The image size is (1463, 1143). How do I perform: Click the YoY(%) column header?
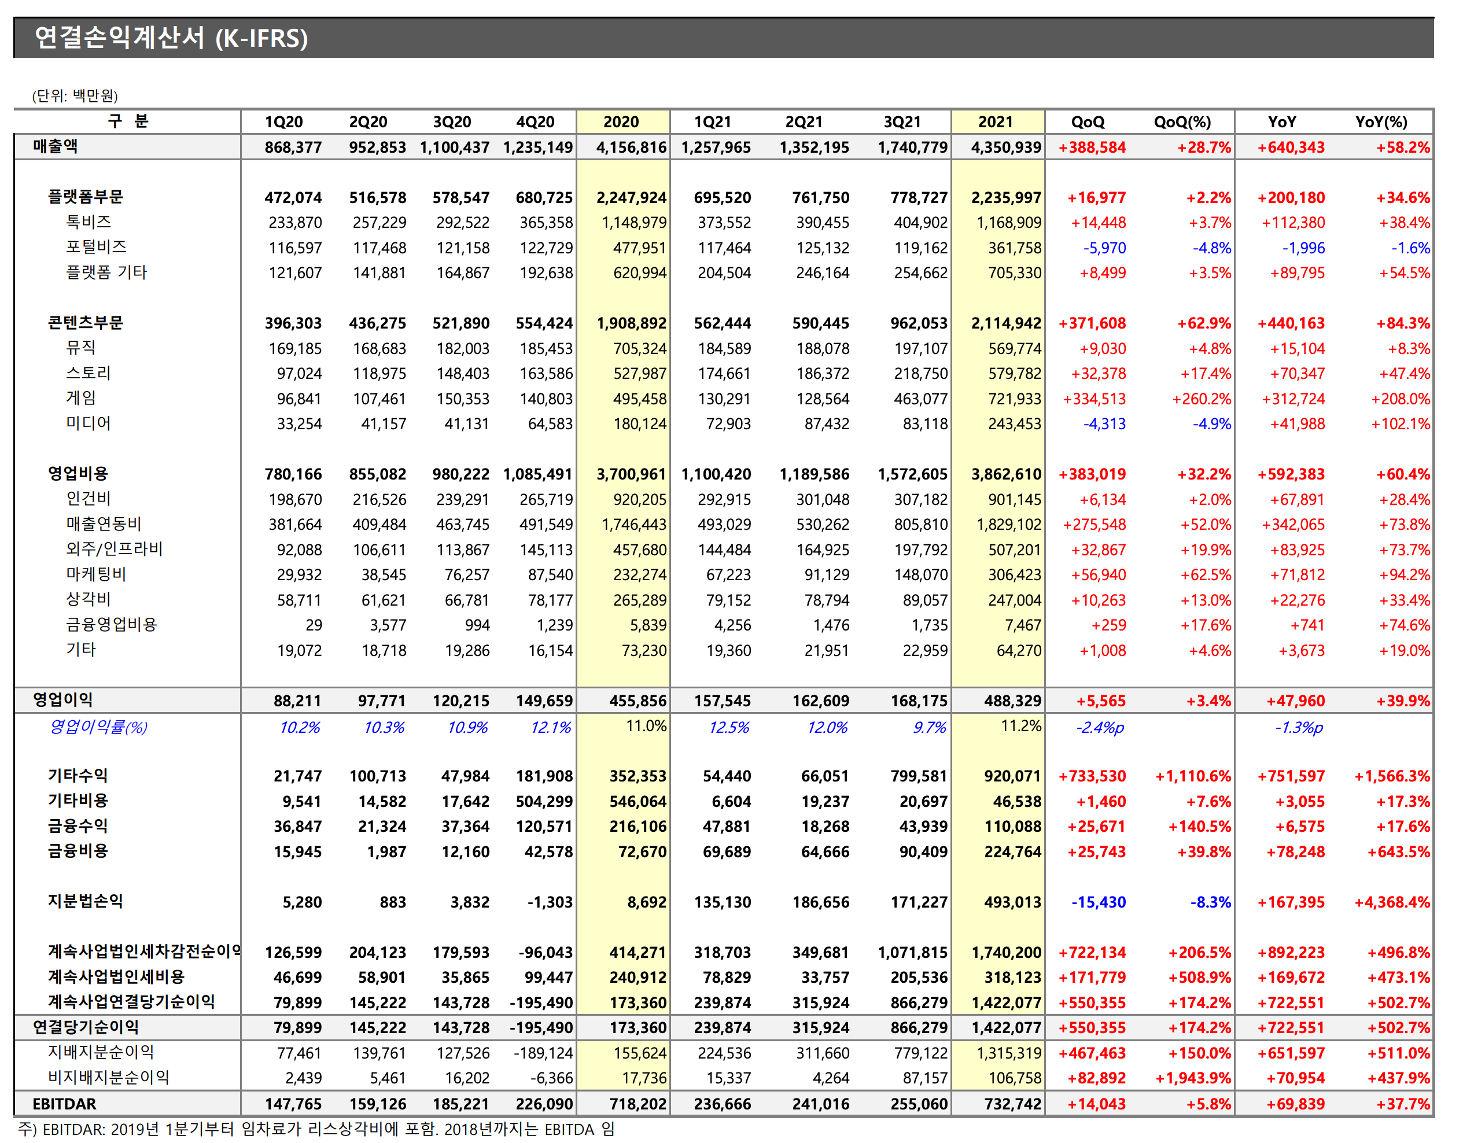pyautogui.click(x=1381, y=122)
